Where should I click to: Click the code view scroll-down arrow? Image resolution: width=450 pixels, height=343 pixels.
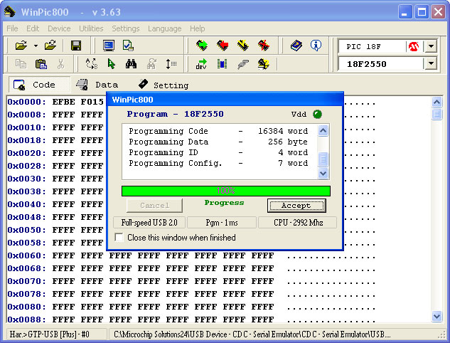point(436,316)
